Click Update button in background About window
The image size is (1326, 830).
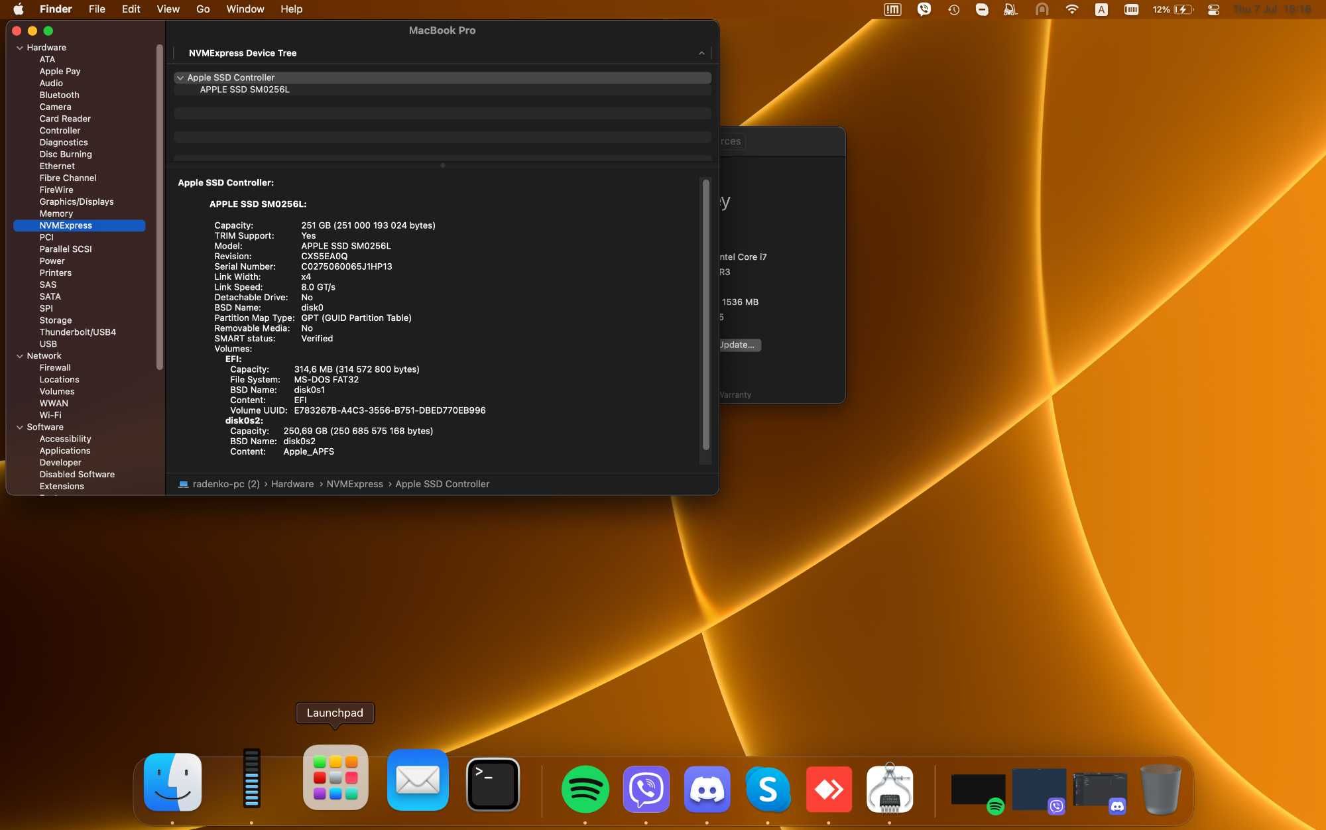click(x=740, y=345)
